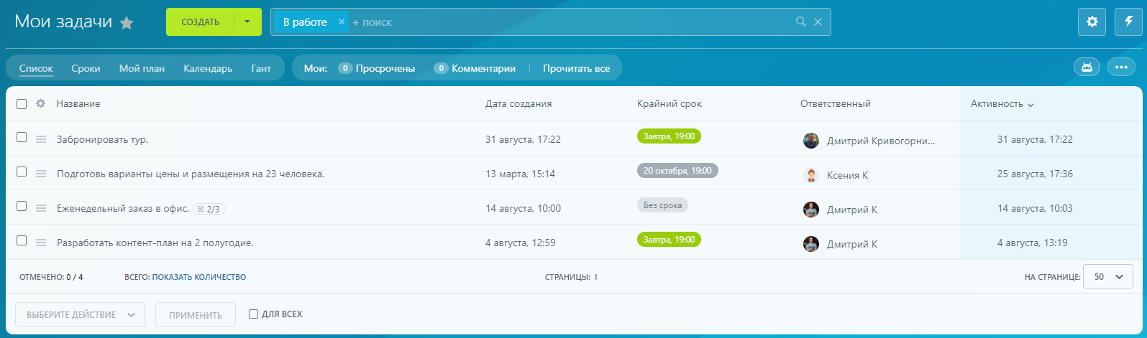Open settings gear in top right
The image size is (1147, 338).
(x=1092, y=22)
